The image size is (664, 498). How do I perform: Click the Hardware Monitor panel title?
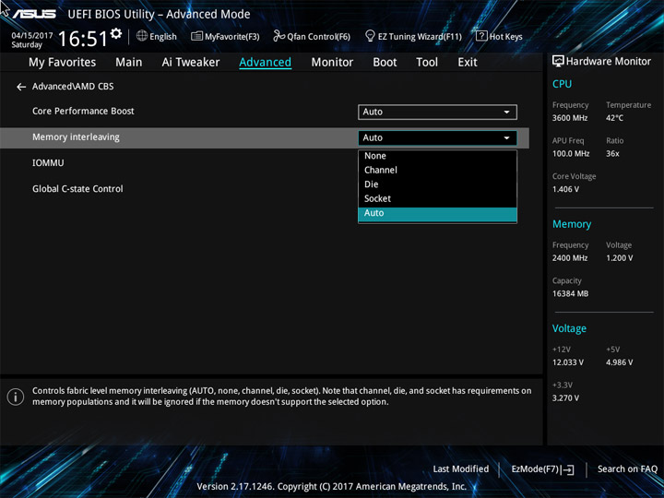pyautogui.click(x=609, y=62)
